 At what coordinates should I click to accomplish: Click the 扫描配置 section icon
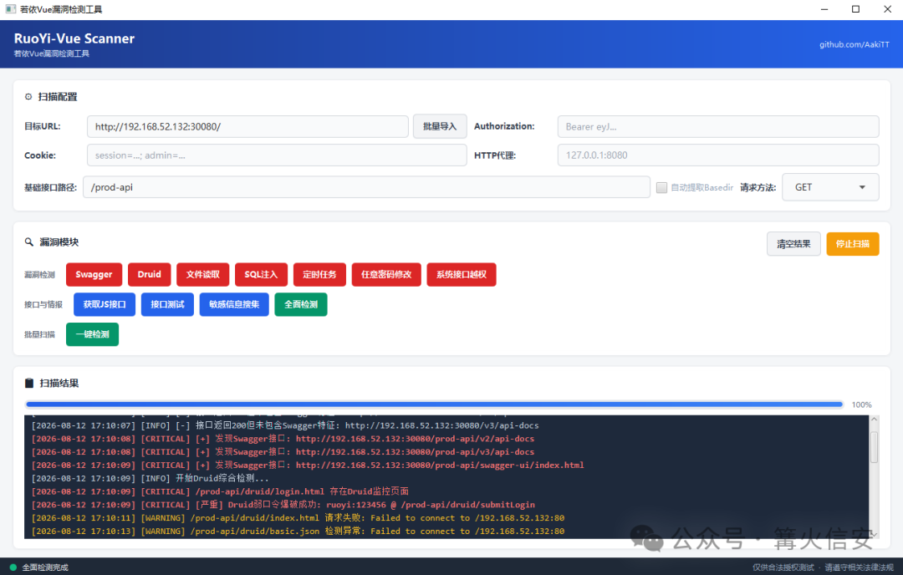tap(28, 97)
